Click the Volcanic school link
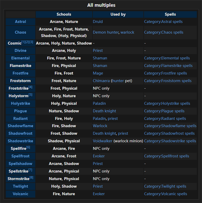Screen dimensions: 202x203 [x=21, y=194]
